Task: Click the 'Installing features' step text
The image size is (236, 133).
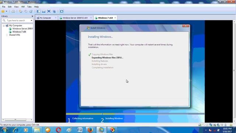Action: 100,61
